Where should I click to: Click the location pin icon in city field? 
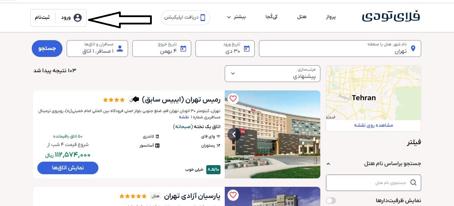pyautogui.click(x=413, y=49)
